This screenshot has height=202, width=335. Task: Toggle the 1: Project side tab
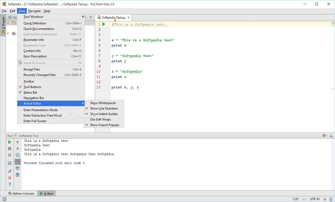[x=3, y=25]
